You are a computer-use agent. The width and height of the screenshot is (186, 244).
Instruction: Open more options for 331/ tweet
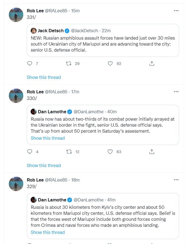176,11
